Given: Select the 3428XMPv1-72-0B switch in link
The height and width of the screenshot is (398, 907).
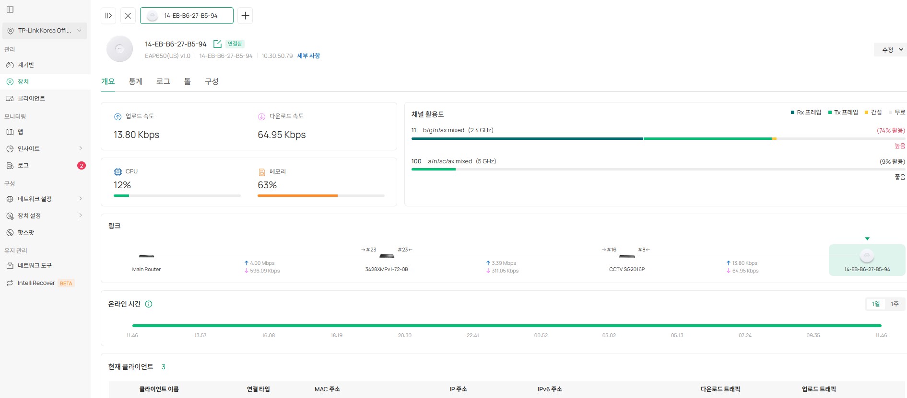Looking at the screenshot, I should coord(387,256).
